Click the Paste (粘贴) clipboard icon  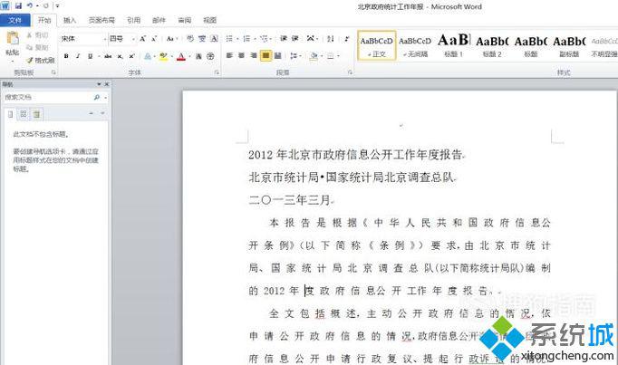click(x=12, y=39)
